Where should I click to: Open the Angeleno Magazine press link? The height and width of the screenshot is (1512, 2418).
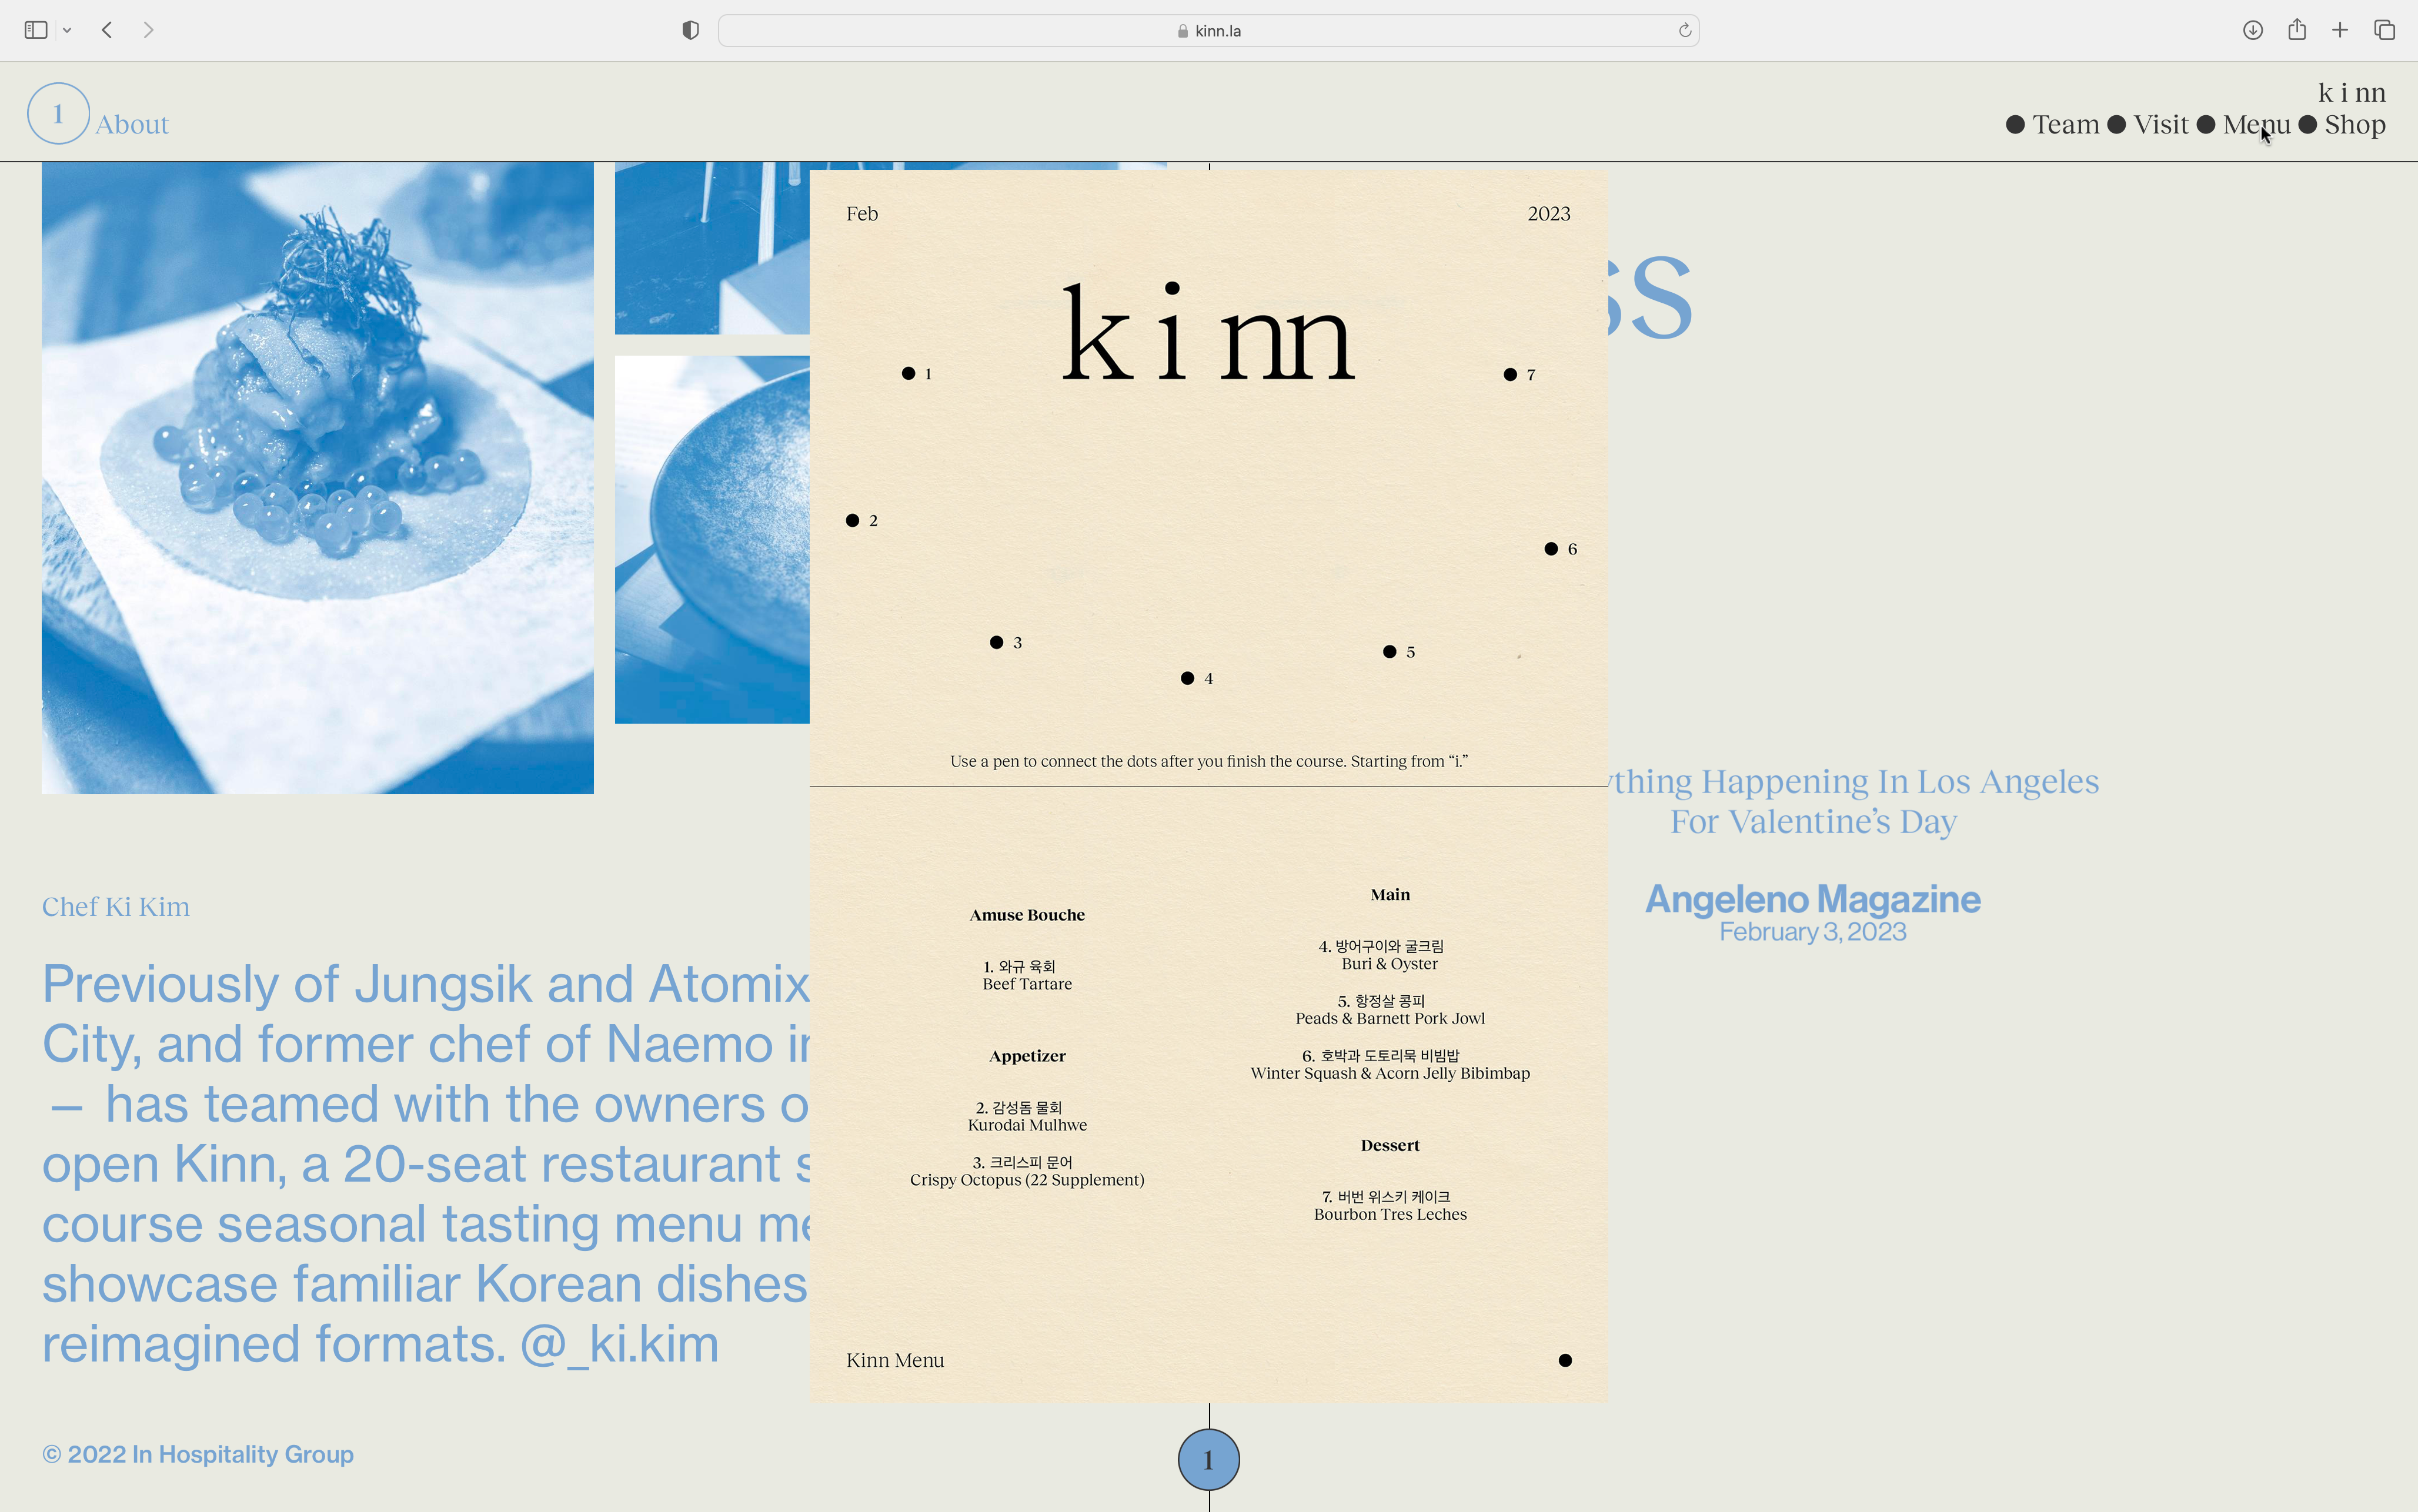point(1813,899)
